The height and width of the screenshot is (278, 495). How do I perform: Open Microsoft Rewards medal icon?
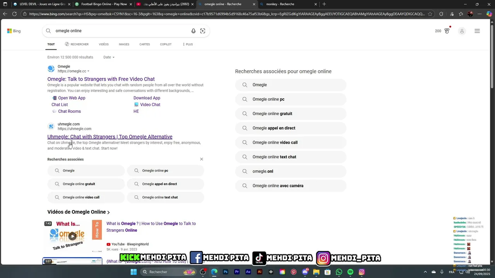pyautogui.click(x=447, y=31)
